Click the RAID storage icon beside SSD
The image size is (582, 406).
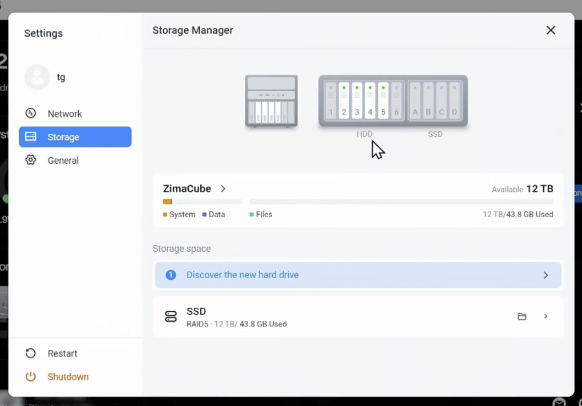[x=171, y=317]
